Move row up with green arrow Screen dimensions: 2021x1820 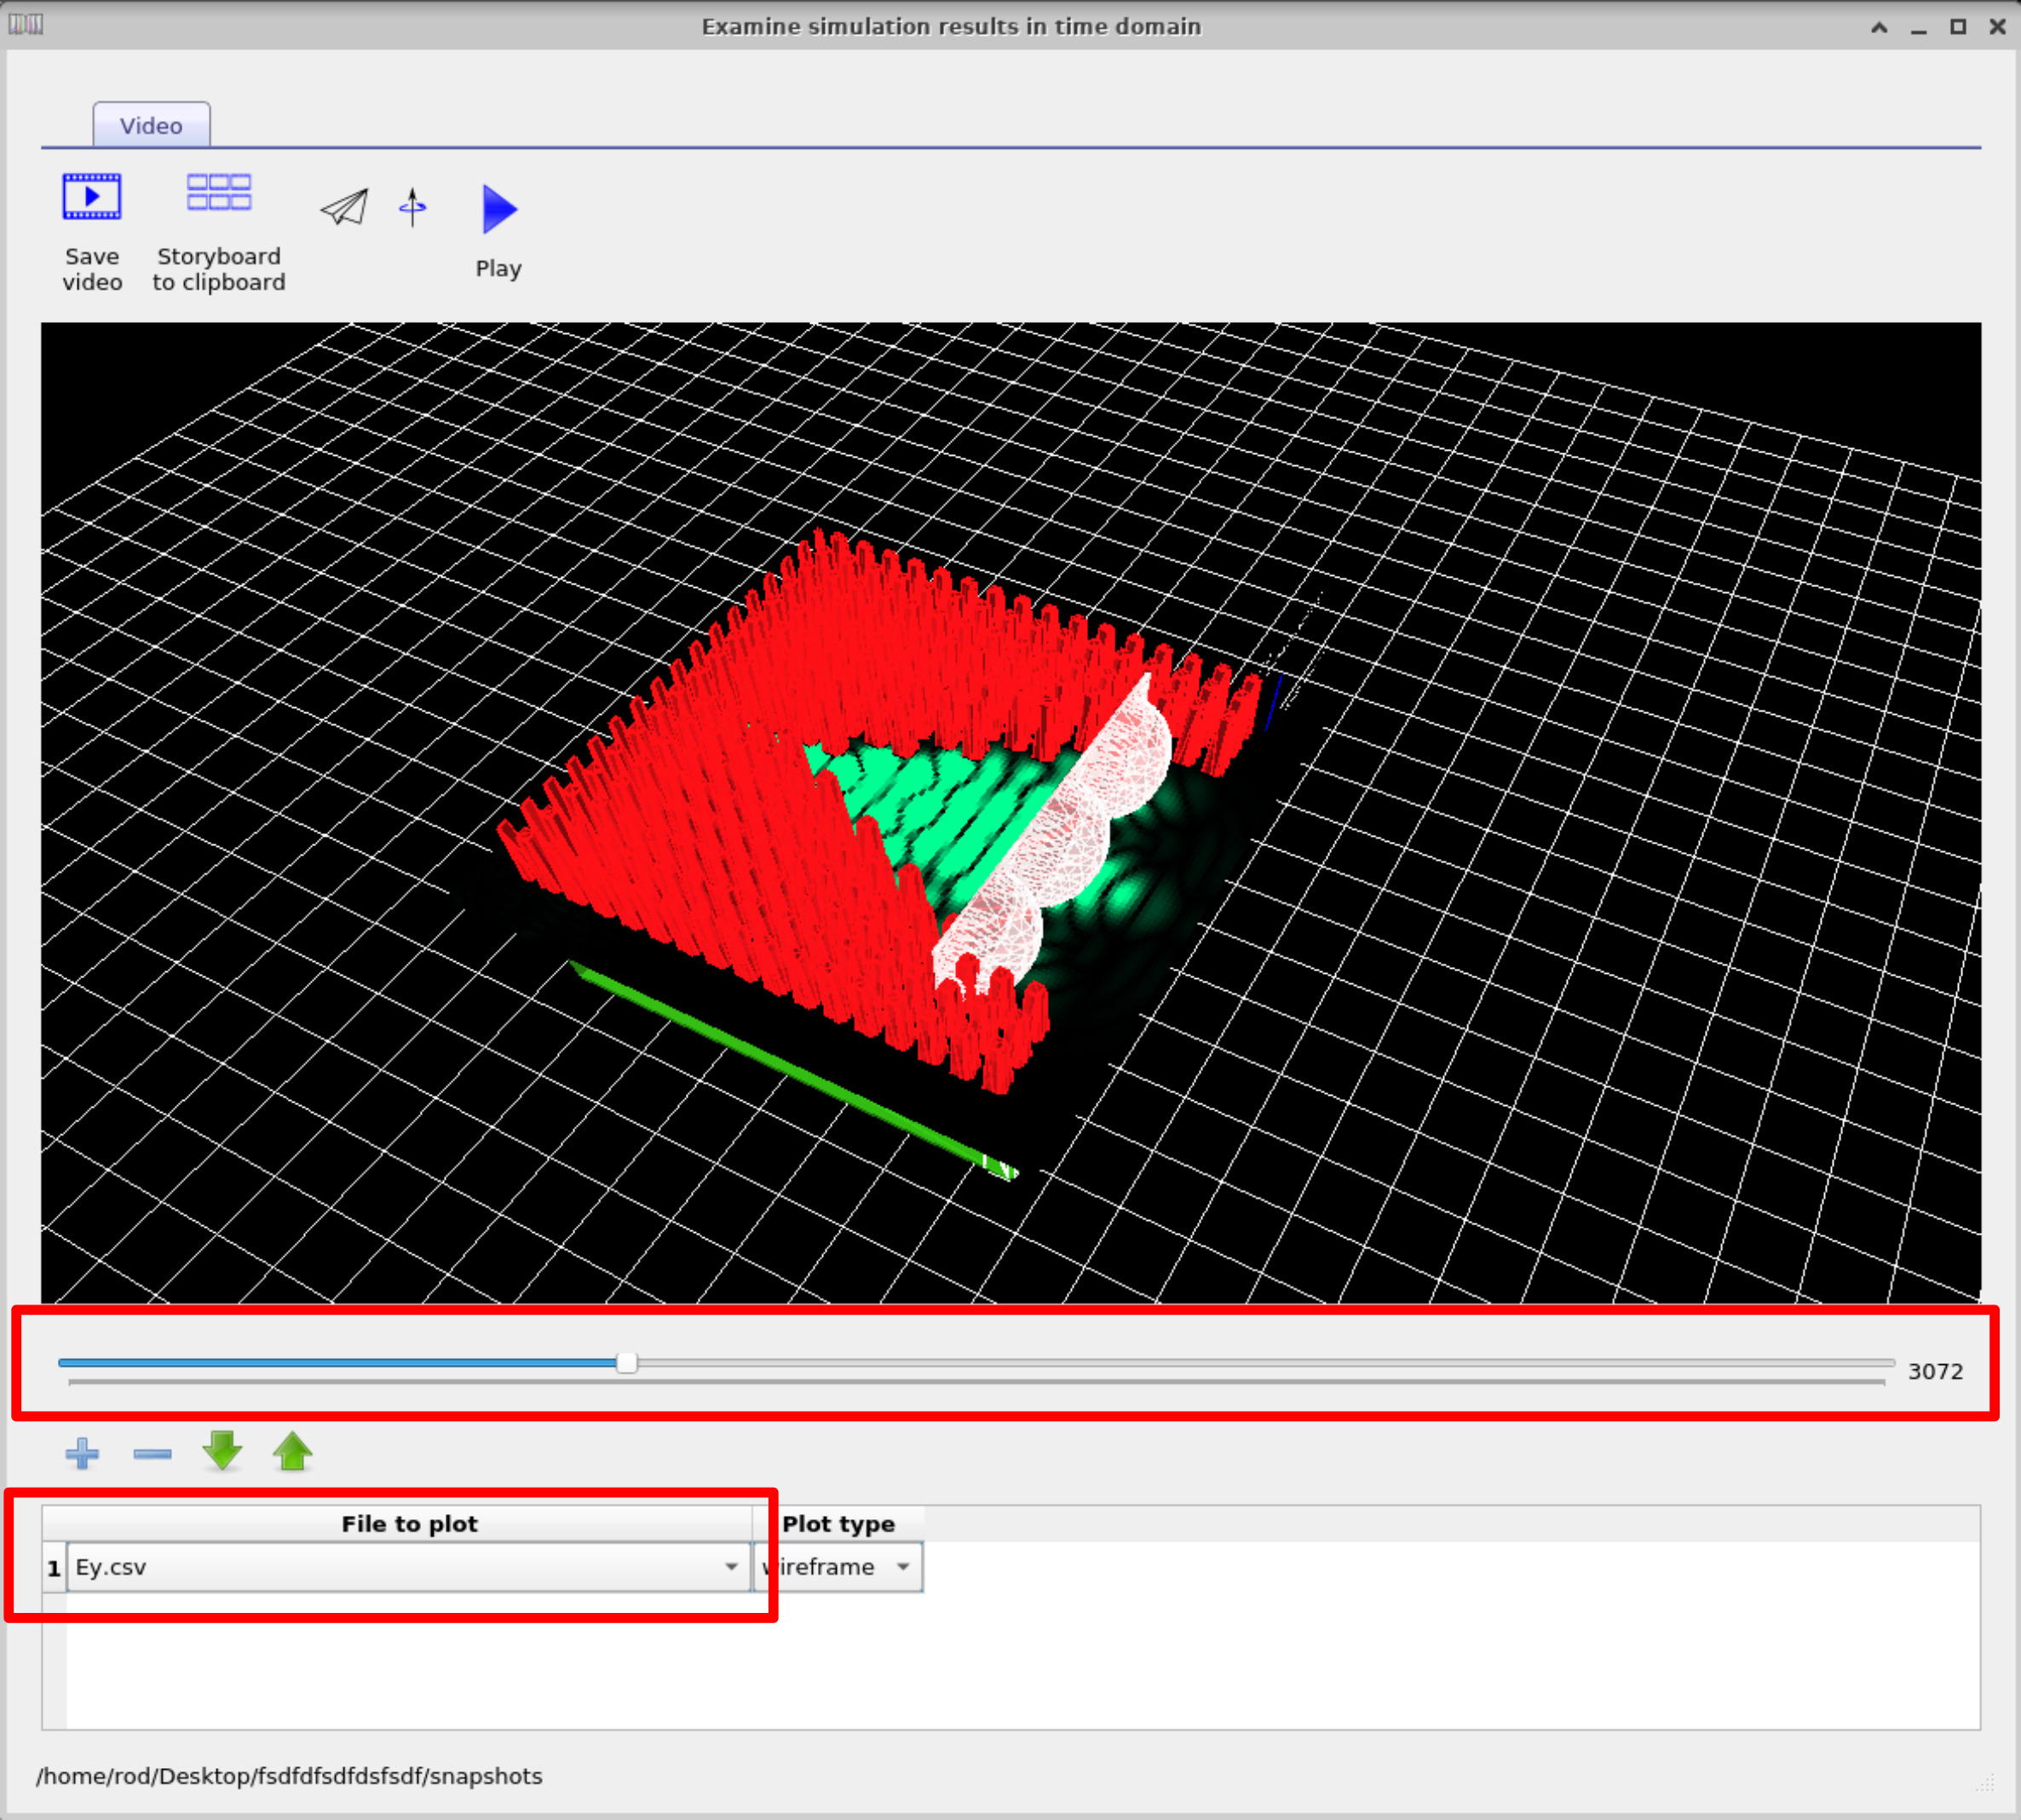[292, 1451]
